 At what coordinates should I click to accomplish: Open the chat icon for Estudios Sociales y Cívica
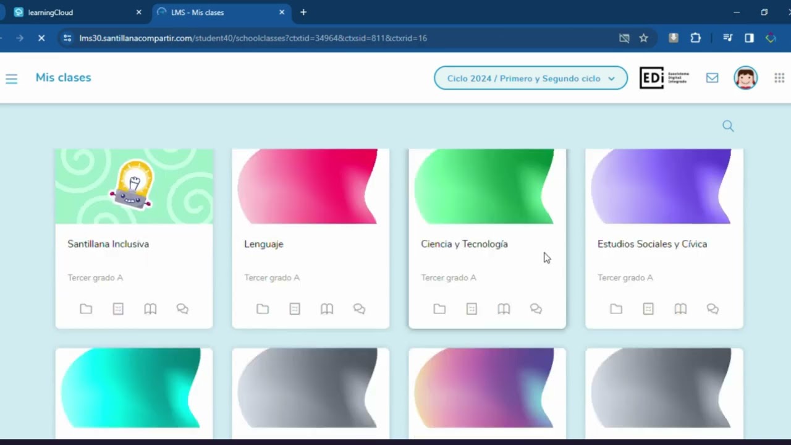click(x=713, y=308)
